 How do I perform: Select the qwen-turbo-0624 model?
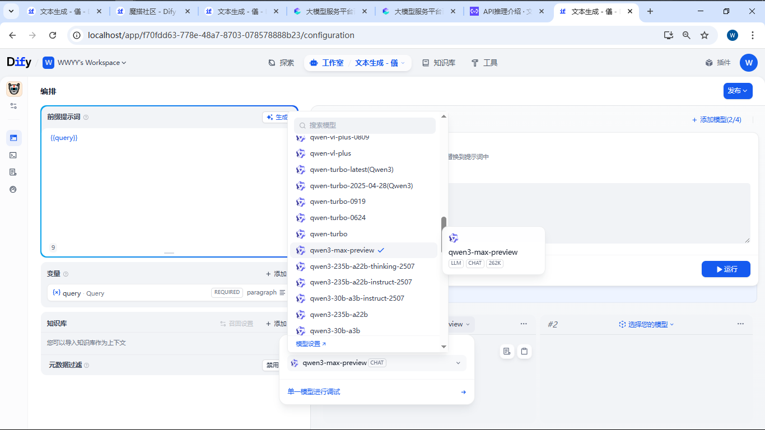(x=363, y=218)
